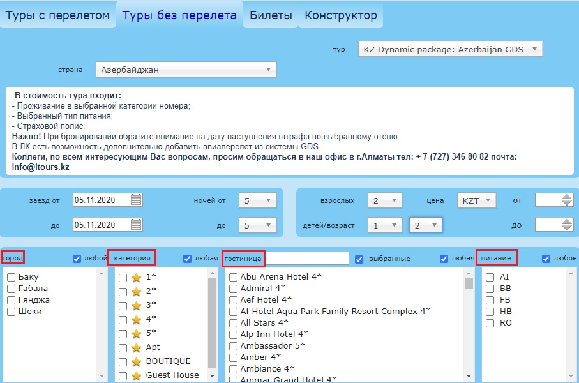Select the 'Туры с перелетом' tab

[x=58, y=15]
